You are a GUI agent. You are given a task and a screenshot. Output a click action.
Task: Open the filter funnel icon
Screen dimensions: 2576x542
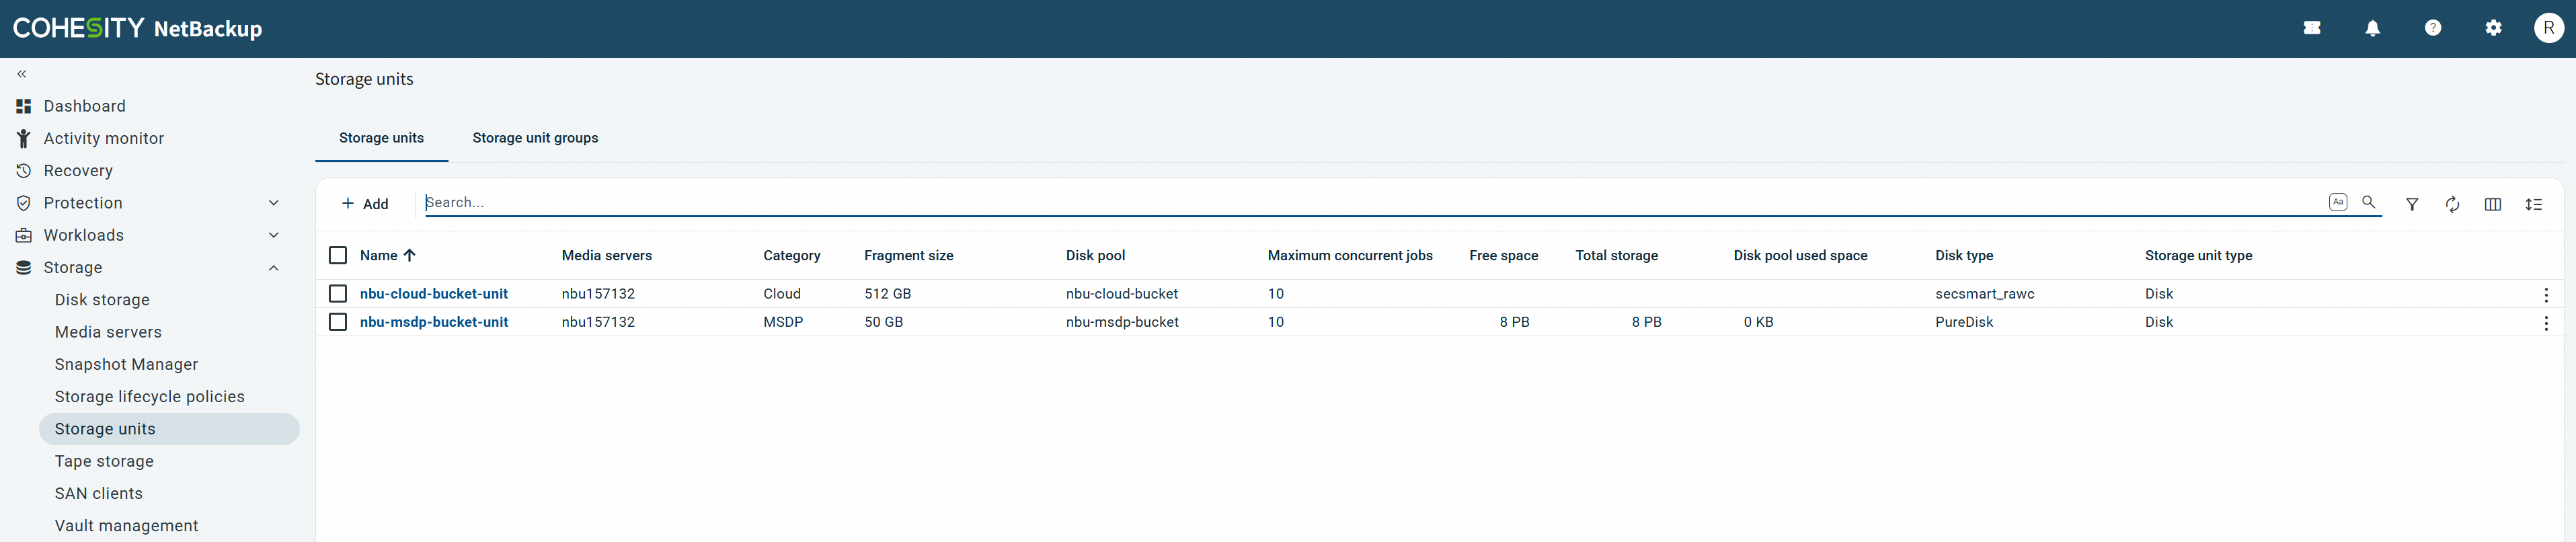[2412, 204]
